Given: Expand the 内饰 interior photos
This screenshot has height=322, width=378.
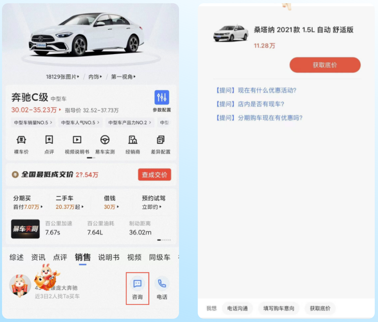Looking at the screenshot, I should (x=95, y=77).
